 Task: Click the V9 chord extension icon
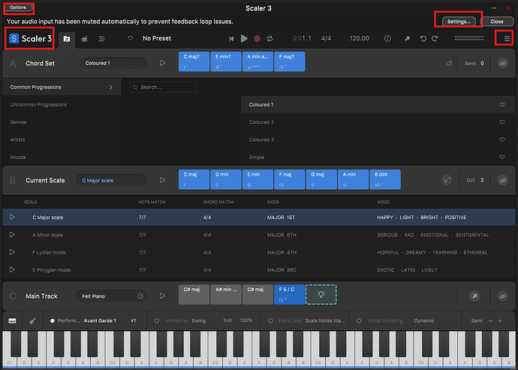click(x=447, y=180)
